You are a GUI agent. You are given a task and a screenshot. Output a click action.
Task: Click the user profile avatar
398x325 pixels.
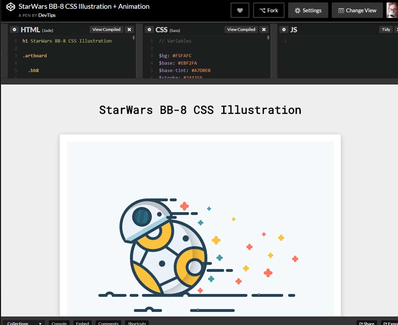(392, 10)
